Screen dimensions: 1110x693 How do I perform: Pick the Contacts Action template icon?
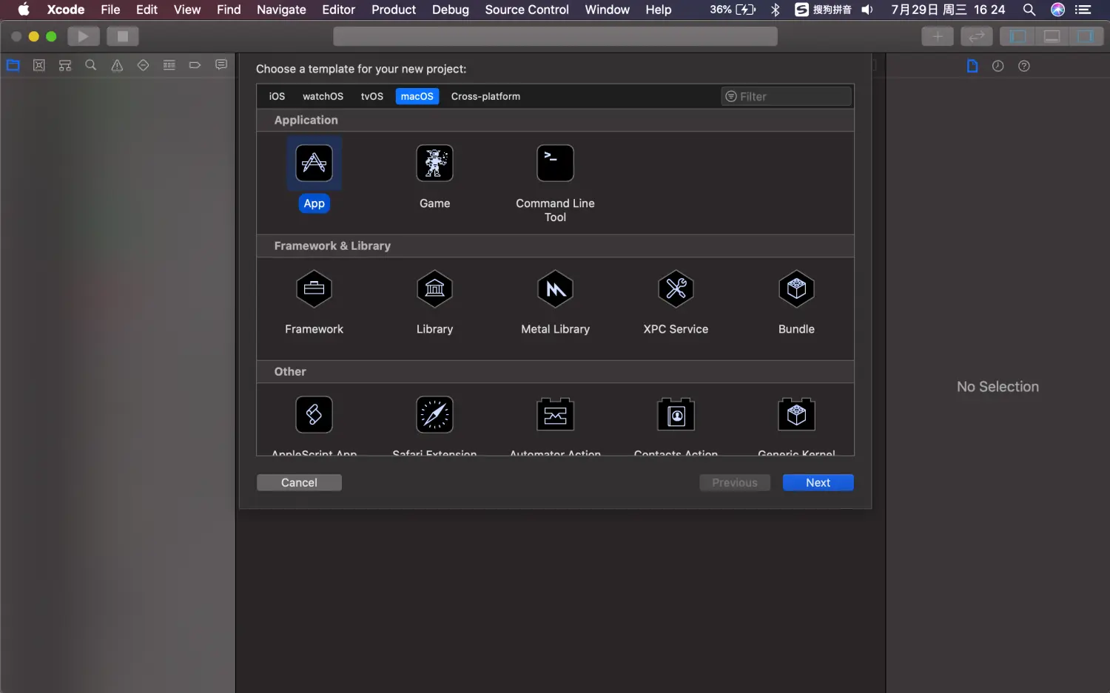676,415
